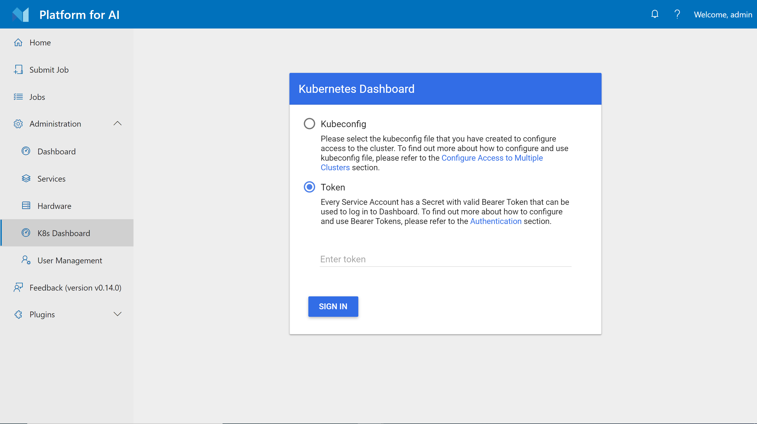Expand the Plugins menu chevron

click(x=117, y=314)
